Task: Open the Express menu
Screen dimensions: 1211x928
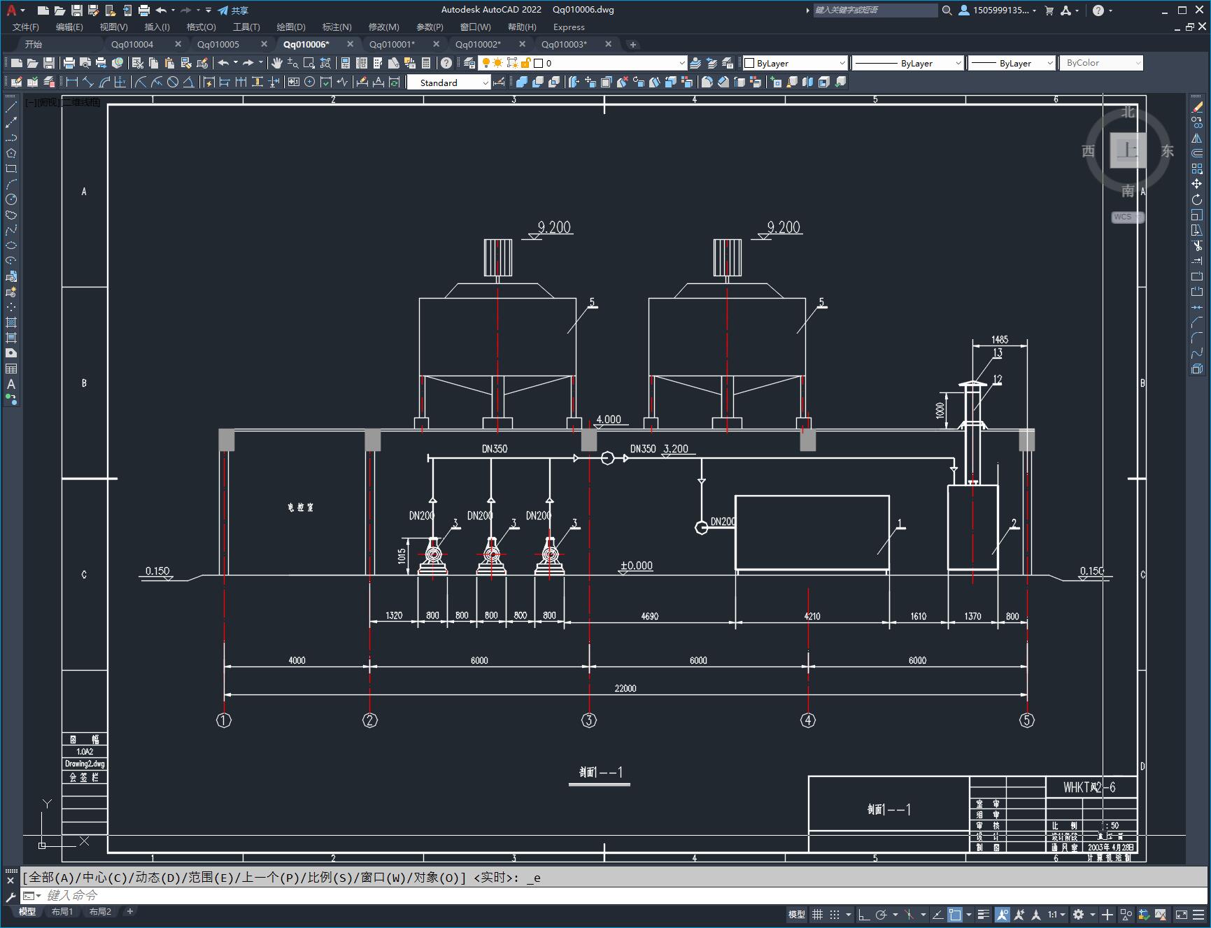Action: coord(569,27)
